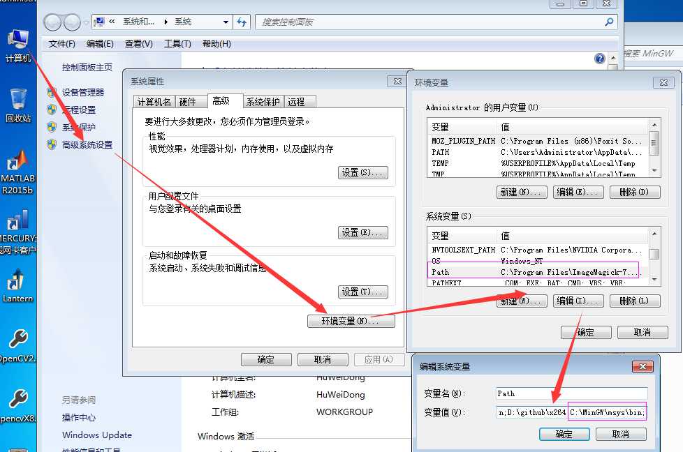Open the 编辑(E) menu
683x452 pixels.
coord(100,44)
